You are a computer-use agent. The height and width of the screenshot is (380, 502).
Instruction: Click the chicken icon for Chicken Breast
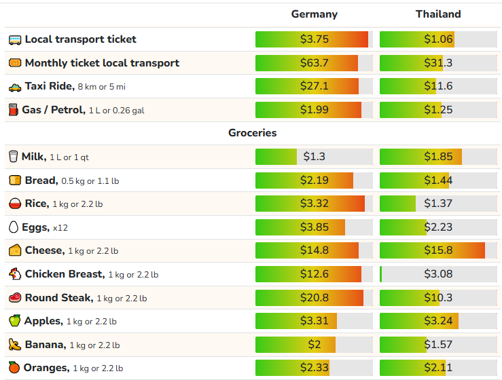[15, 274]
